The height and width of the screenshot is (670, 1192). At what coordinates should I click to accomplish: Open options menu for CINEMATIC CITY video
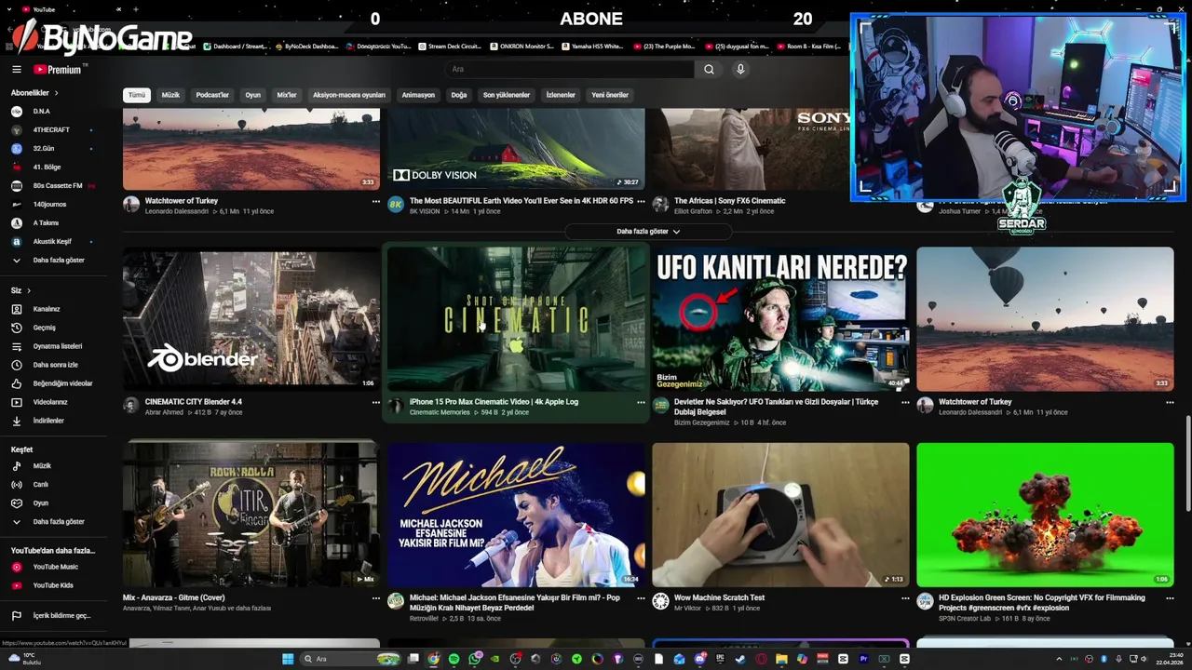click(x=376, y=402)
